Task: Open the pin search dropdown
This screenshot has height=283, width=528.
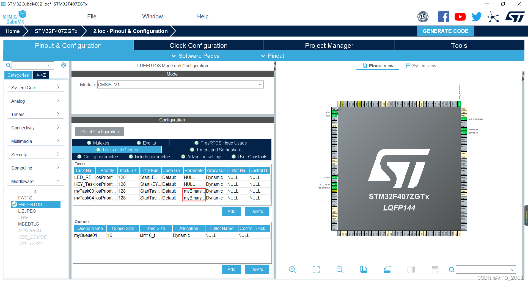Action: pos(512,270)
